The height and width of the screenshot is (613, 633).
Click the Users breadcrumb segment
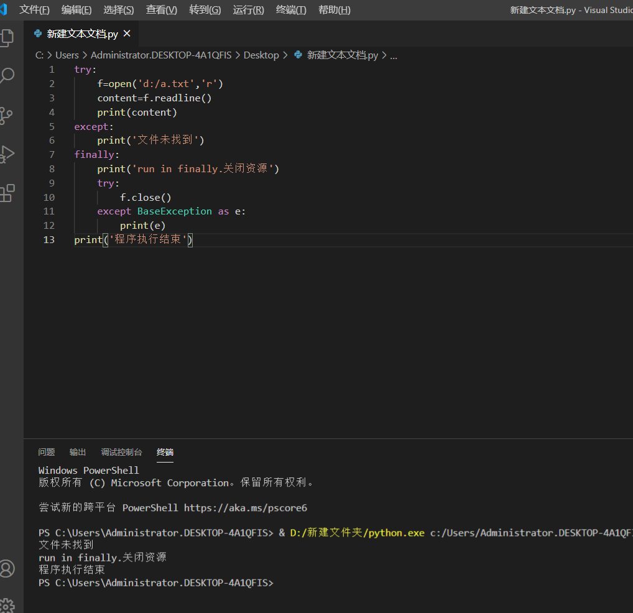[67, 55]
